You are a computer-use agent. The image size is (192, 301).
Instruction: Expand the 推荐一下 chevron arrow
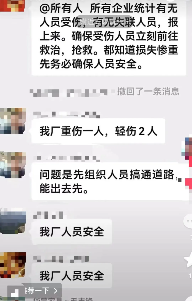(56, 291)
